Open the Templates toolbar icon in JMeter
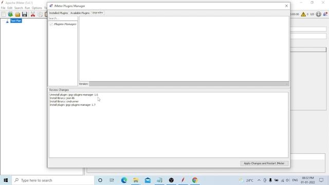Image resolution: width=329 pixels, height=185 pixels. [10, 14]
